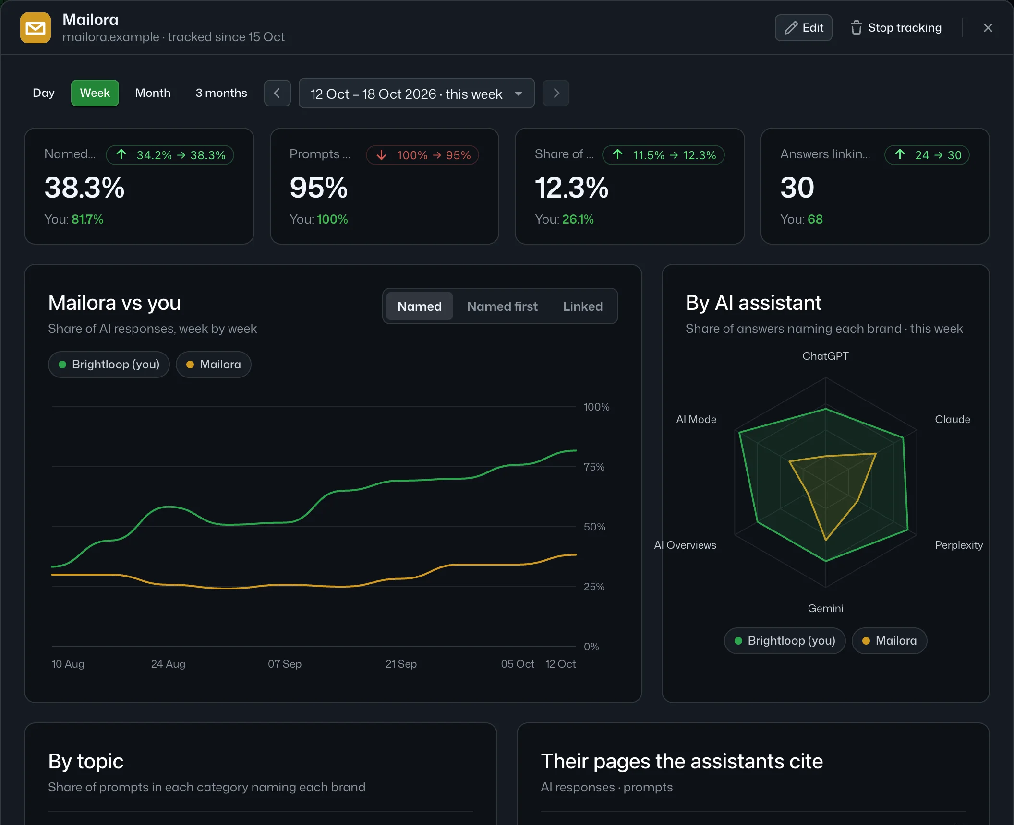This screenshot has height=825, width=1014.
Task: Toggle Mailora in radar chart legend
Action: click(x=889, y=641)
